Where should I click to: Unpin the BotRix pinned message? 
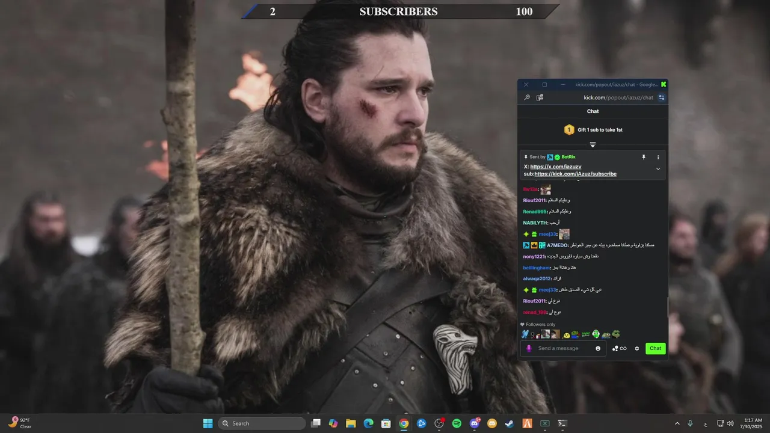click(644, 157)
